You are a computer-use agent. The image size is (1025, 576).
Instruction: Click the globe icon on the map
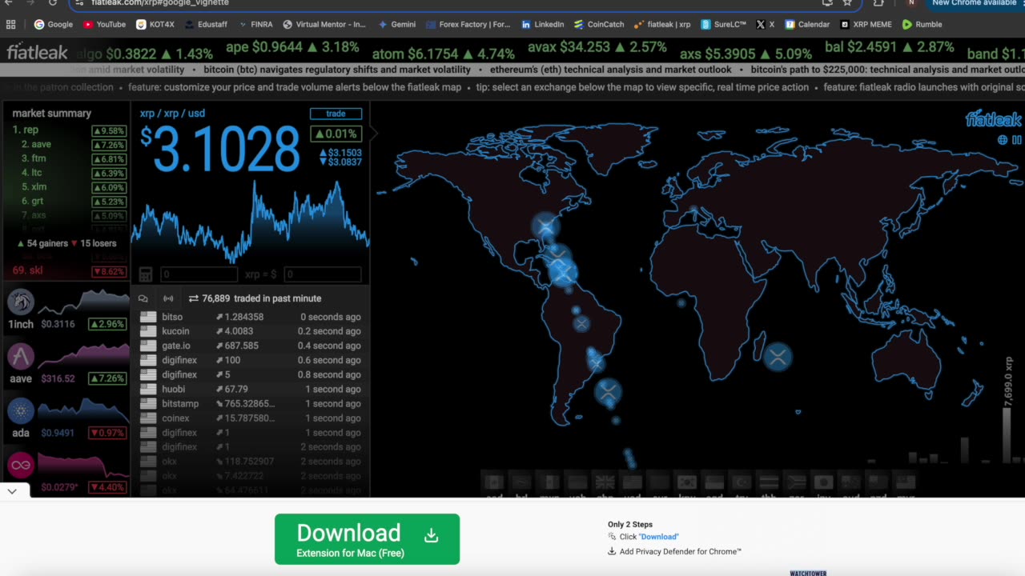1003,140
